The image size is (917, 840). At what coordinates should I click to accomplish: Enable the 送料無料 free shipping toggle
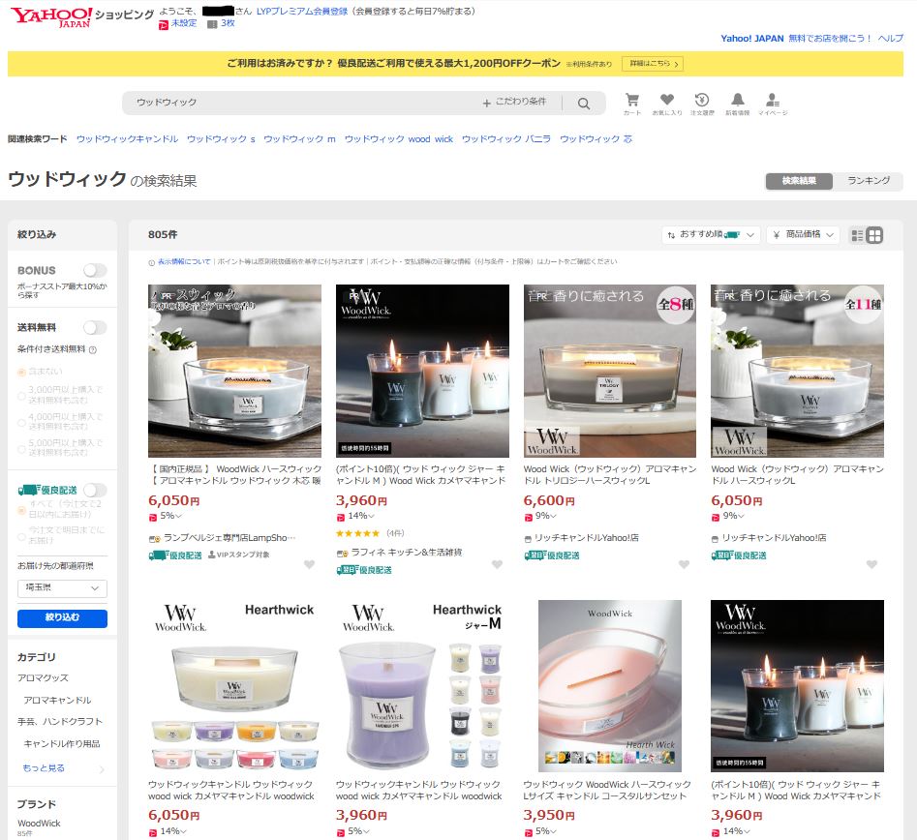95,328
